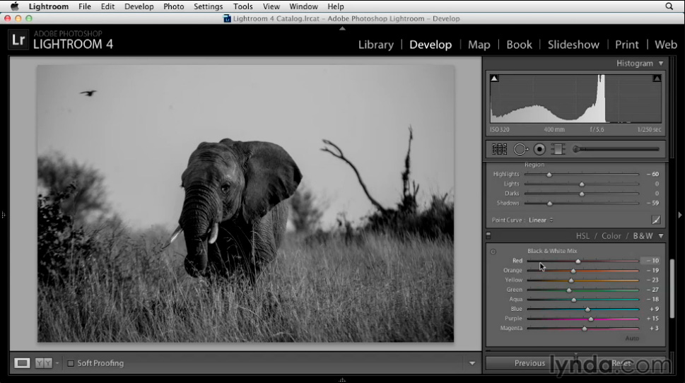
Task: Activate the Spot Removal tool
Action: click(520, 149)
